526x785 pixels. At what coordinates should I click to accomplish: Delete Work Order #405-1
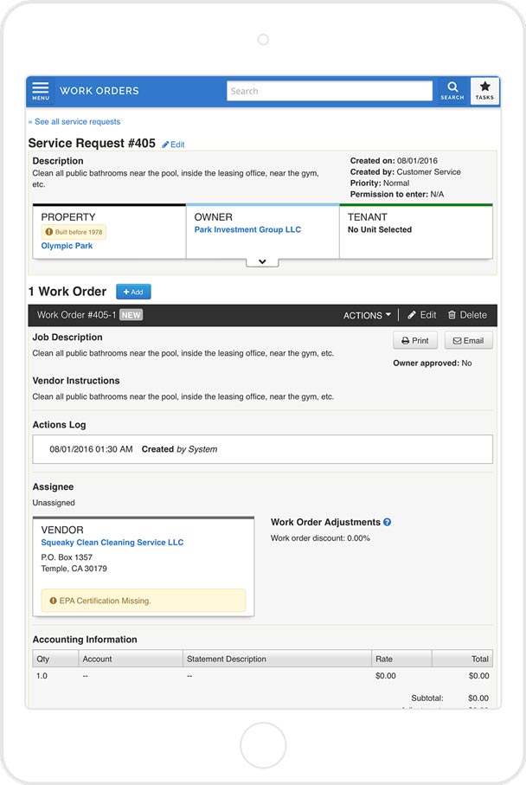pyautogui.click(x=467, y=315)
